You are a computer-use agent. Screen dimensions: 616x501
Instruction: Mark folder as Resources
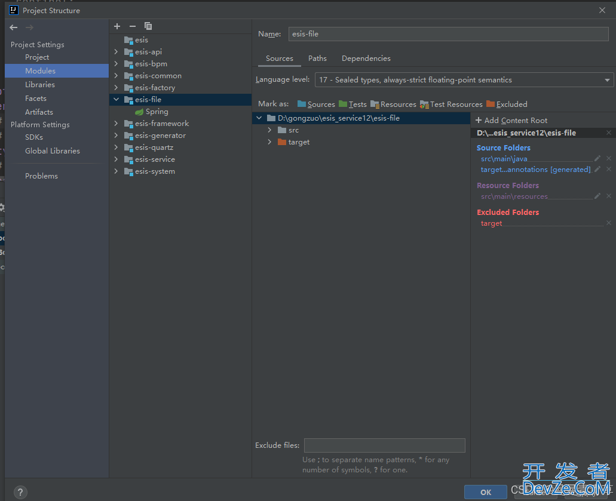[x=393, y=104]
